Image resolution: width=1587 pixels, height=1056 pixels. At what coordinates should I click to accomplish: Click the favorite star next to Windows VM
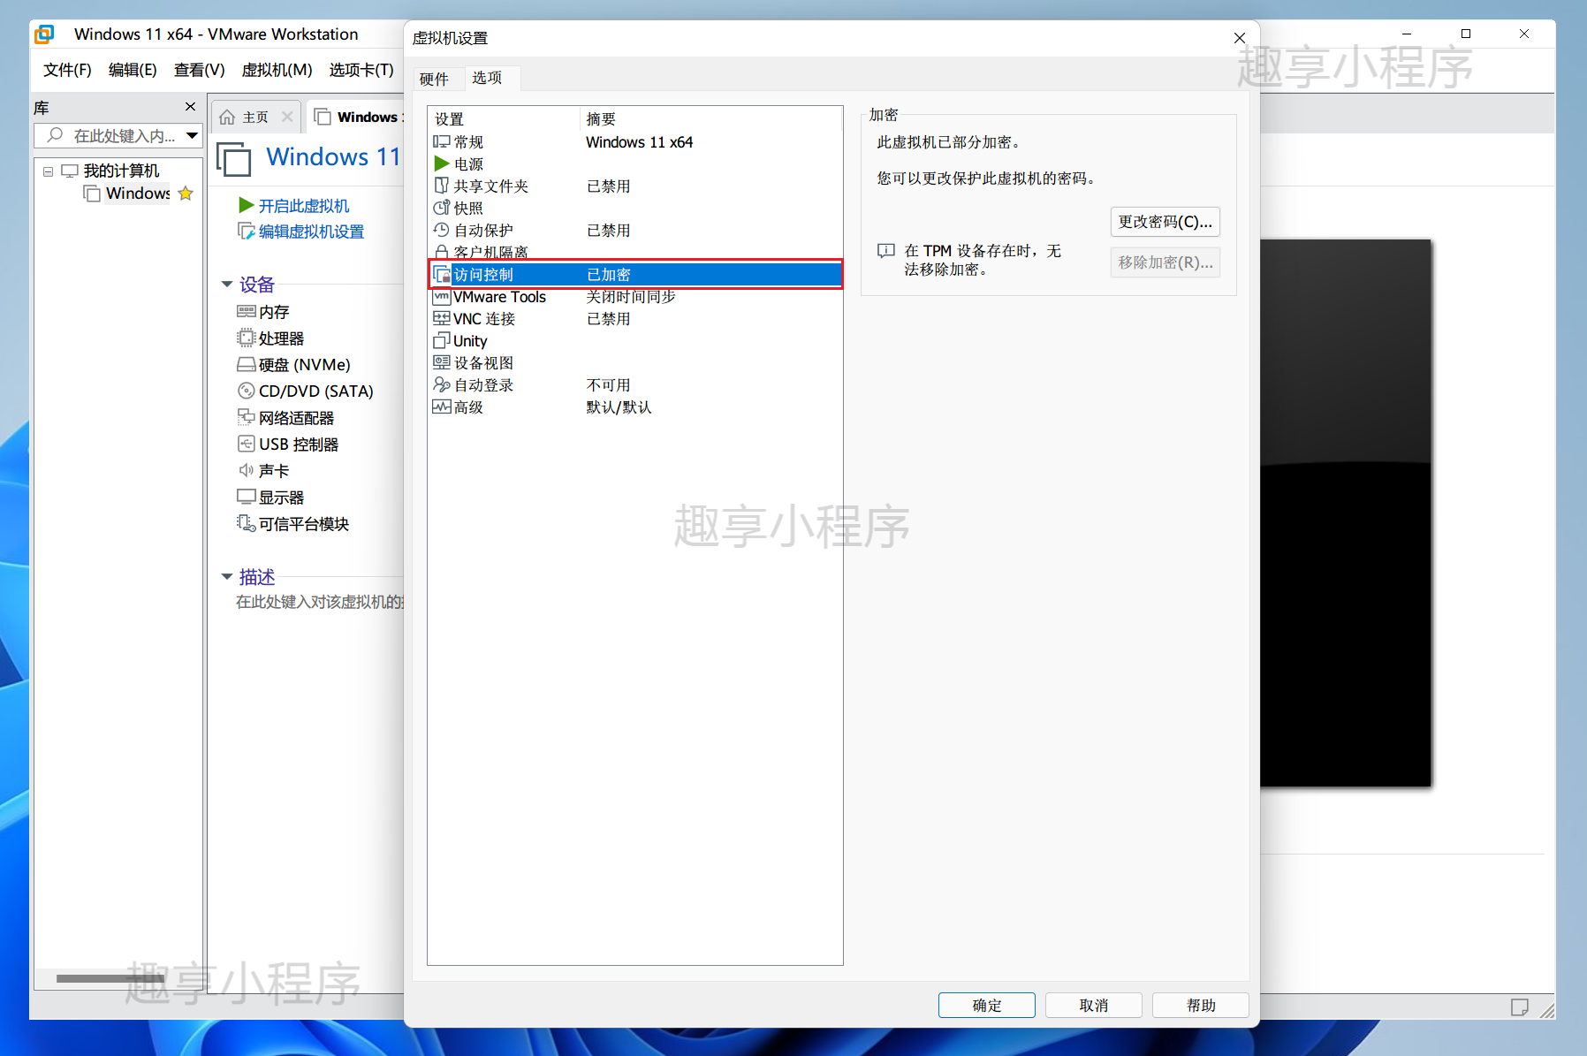tap(186, 193)
